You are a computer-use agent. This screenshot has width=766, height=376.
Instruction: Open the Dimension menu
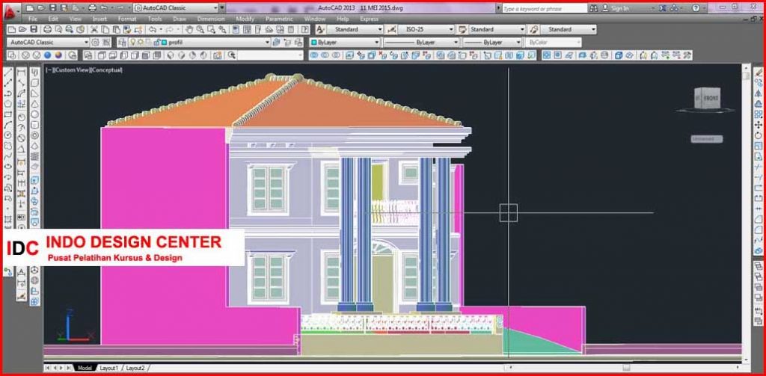[x=211, y=19]
